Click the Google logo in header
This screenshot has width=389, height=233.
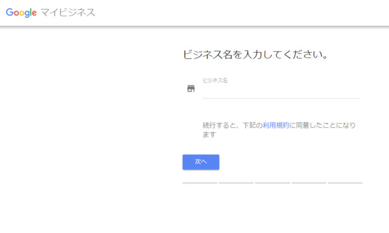(x=21, y=13)
